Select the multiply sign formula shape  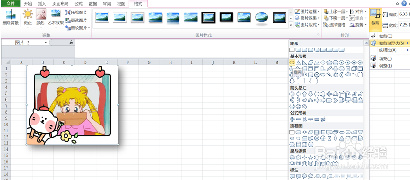point(304,119)
